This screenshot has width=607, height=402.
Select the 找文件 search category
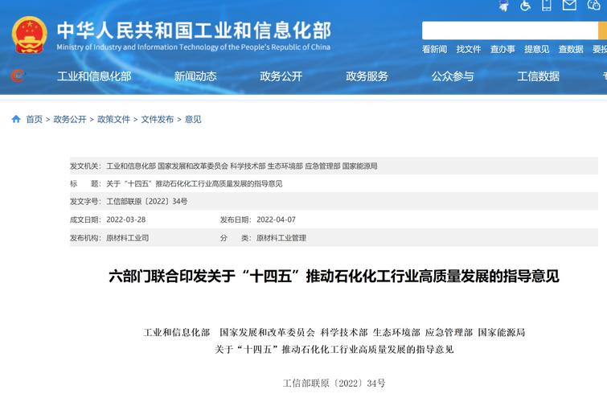(x=469, y=49)
